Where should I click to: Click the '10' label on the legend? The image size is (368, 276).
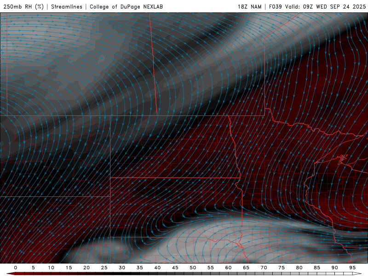[x=51, y=268]
